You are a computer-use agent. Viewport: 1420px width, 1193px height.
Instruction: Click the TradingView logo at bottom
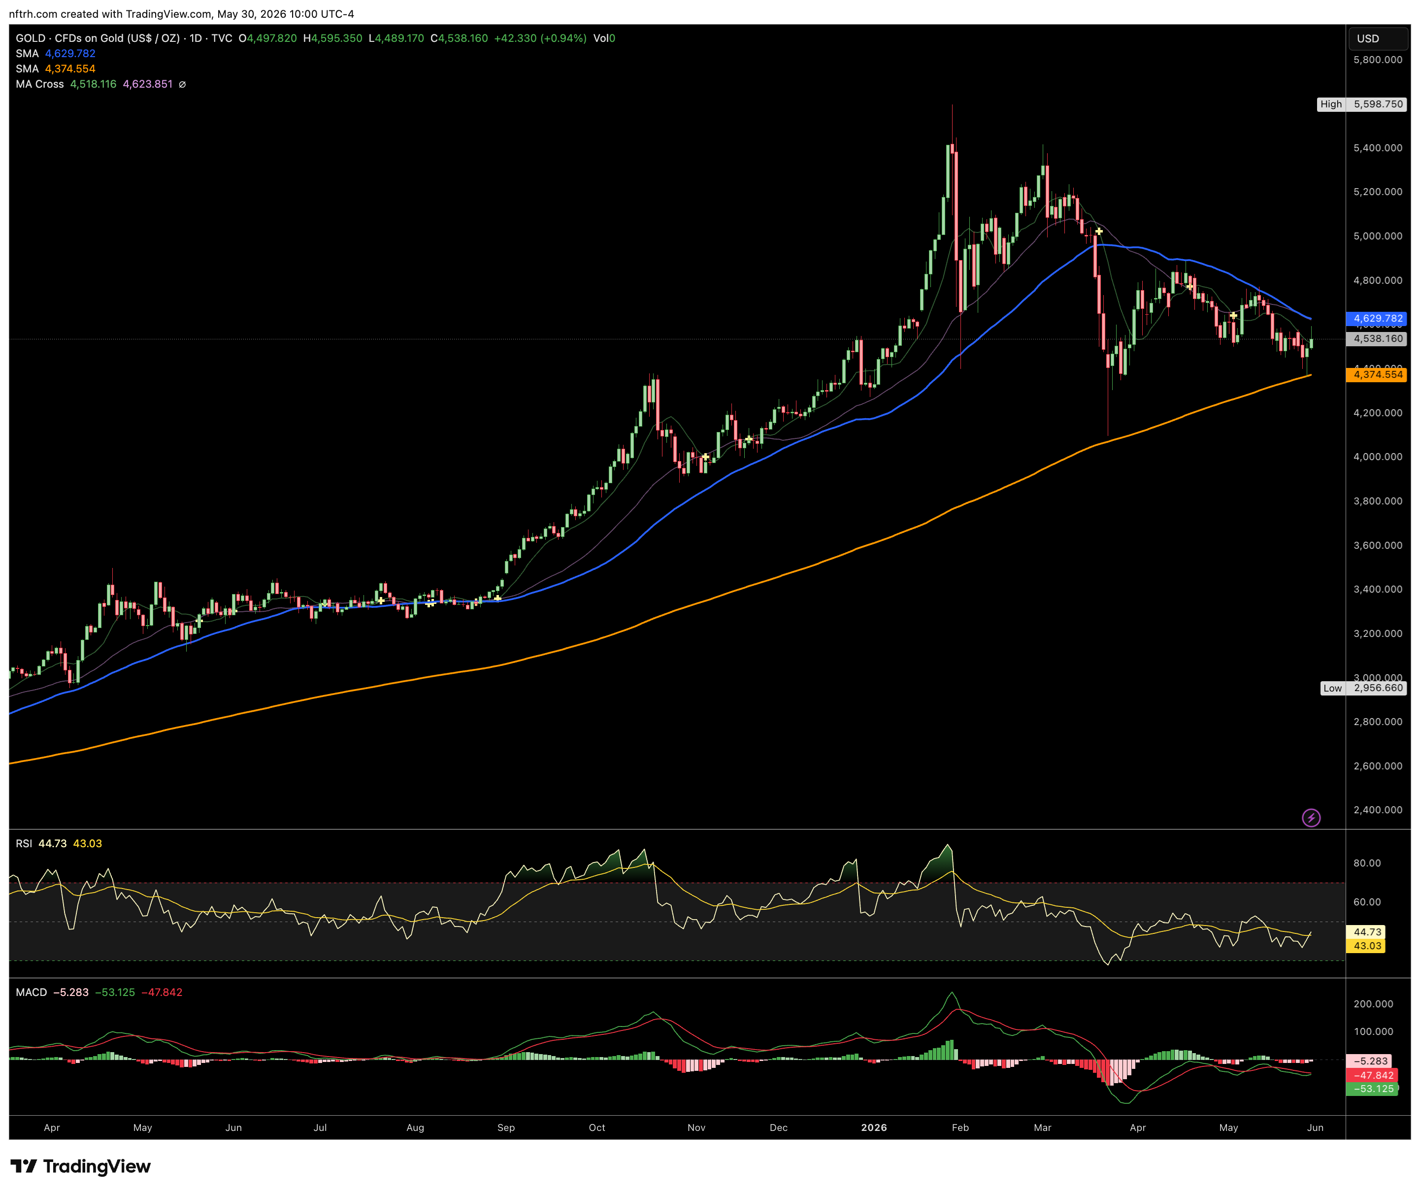80,1166
